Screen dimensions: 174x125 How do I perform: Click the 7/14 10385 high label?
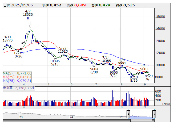[x=106, y=59]
